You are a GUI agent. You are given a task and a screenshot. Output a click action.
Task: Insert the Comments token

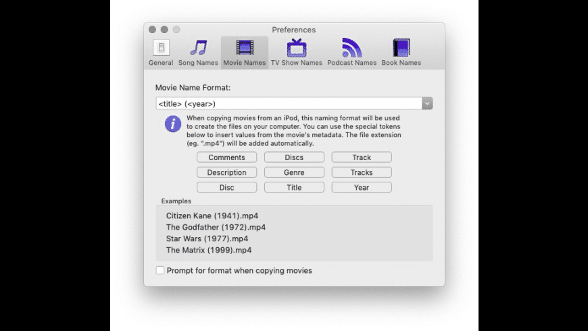coord(227,157)
